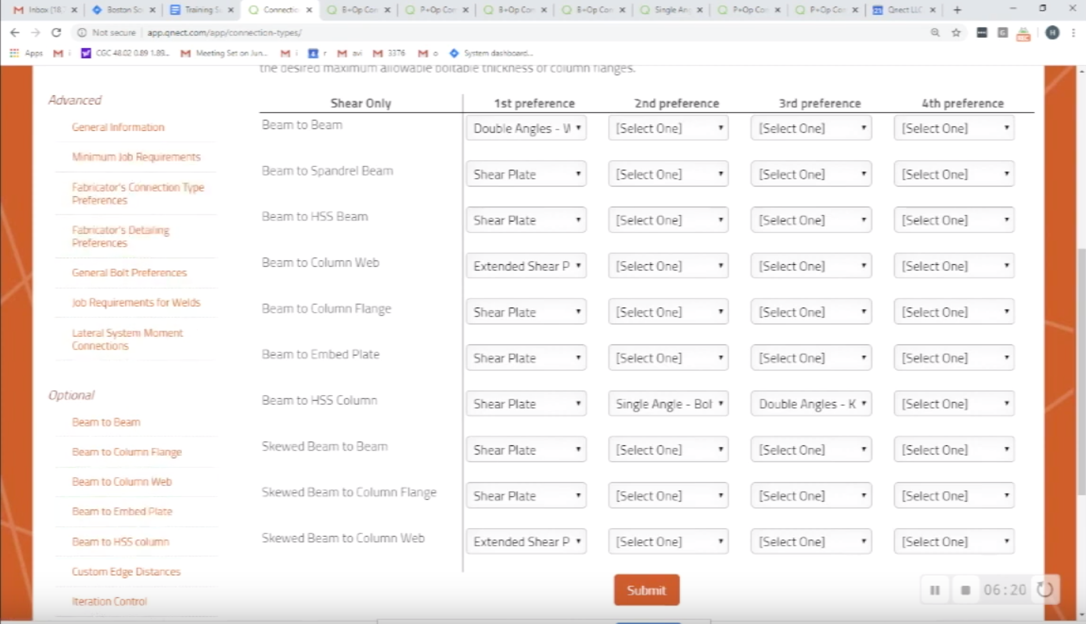Select 2nd preference for Beam to HSS Column
The width and height of the screenshot is (1086, 624).
[x=667, y=403]
